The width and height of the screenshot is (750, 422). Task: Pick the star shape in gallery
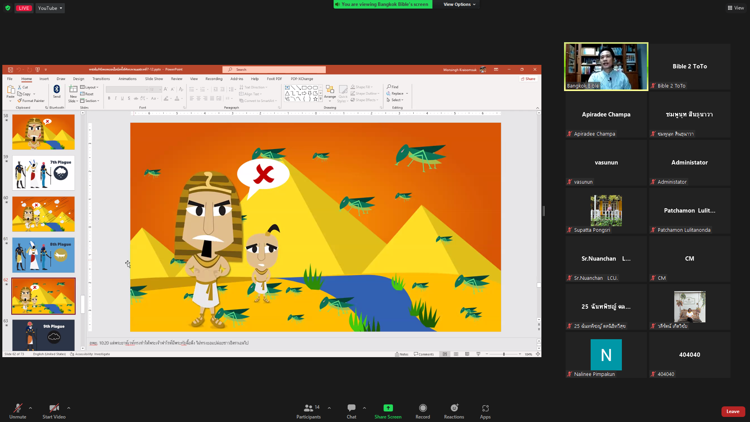click(x=315, y=99)
